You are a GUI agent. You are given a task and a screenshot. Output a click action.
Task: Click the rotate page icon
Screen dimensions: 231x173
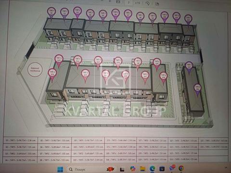pos(147,3)
